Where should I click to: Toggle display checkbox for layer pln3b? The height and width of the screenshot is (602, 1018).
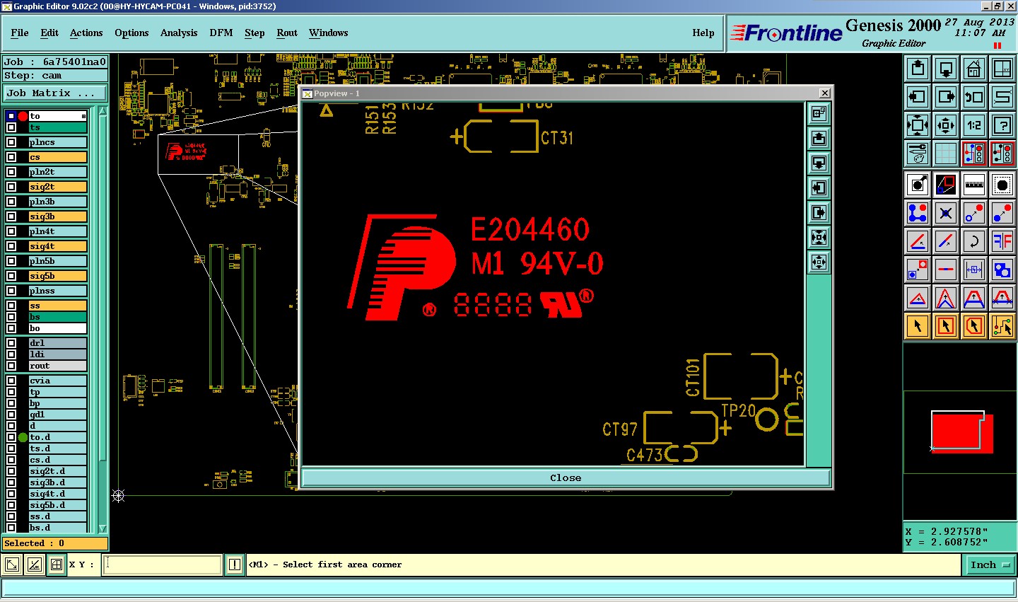pos(11,202)
